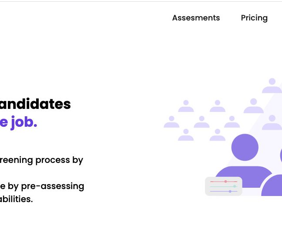Image resolution: width=282 pixels, height=240 pixels.
Task: Click the light person icon inside the triangle
Action: [272, 122]
